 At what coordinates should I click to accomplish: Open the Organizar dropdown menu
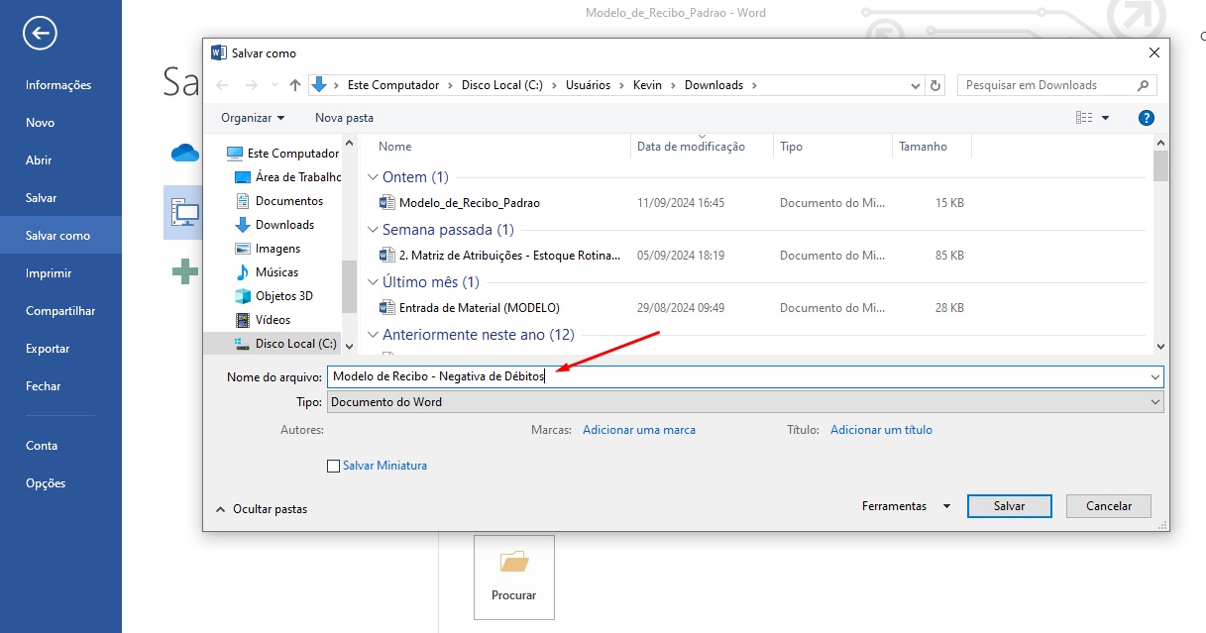click(x=253, y=118)
